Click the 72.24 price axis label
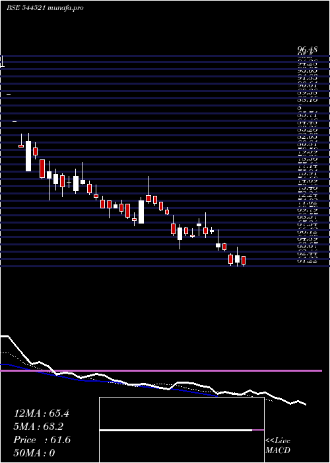This screenshot has width=330, height=463. point(308,195)
